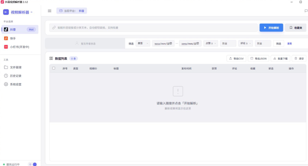This screenshot has width=308, height=166.
Task: Click the 当前平台: 抖音 tab
Action: click(72, 11)
